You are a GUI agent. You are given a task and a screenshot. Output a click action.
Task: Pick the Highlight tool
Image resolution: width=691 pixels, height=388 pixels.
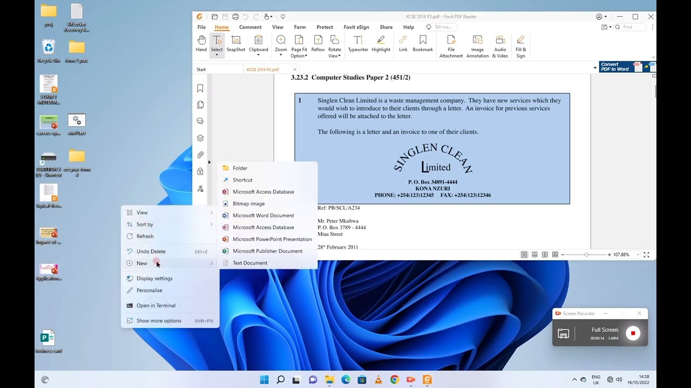[381, 44]
